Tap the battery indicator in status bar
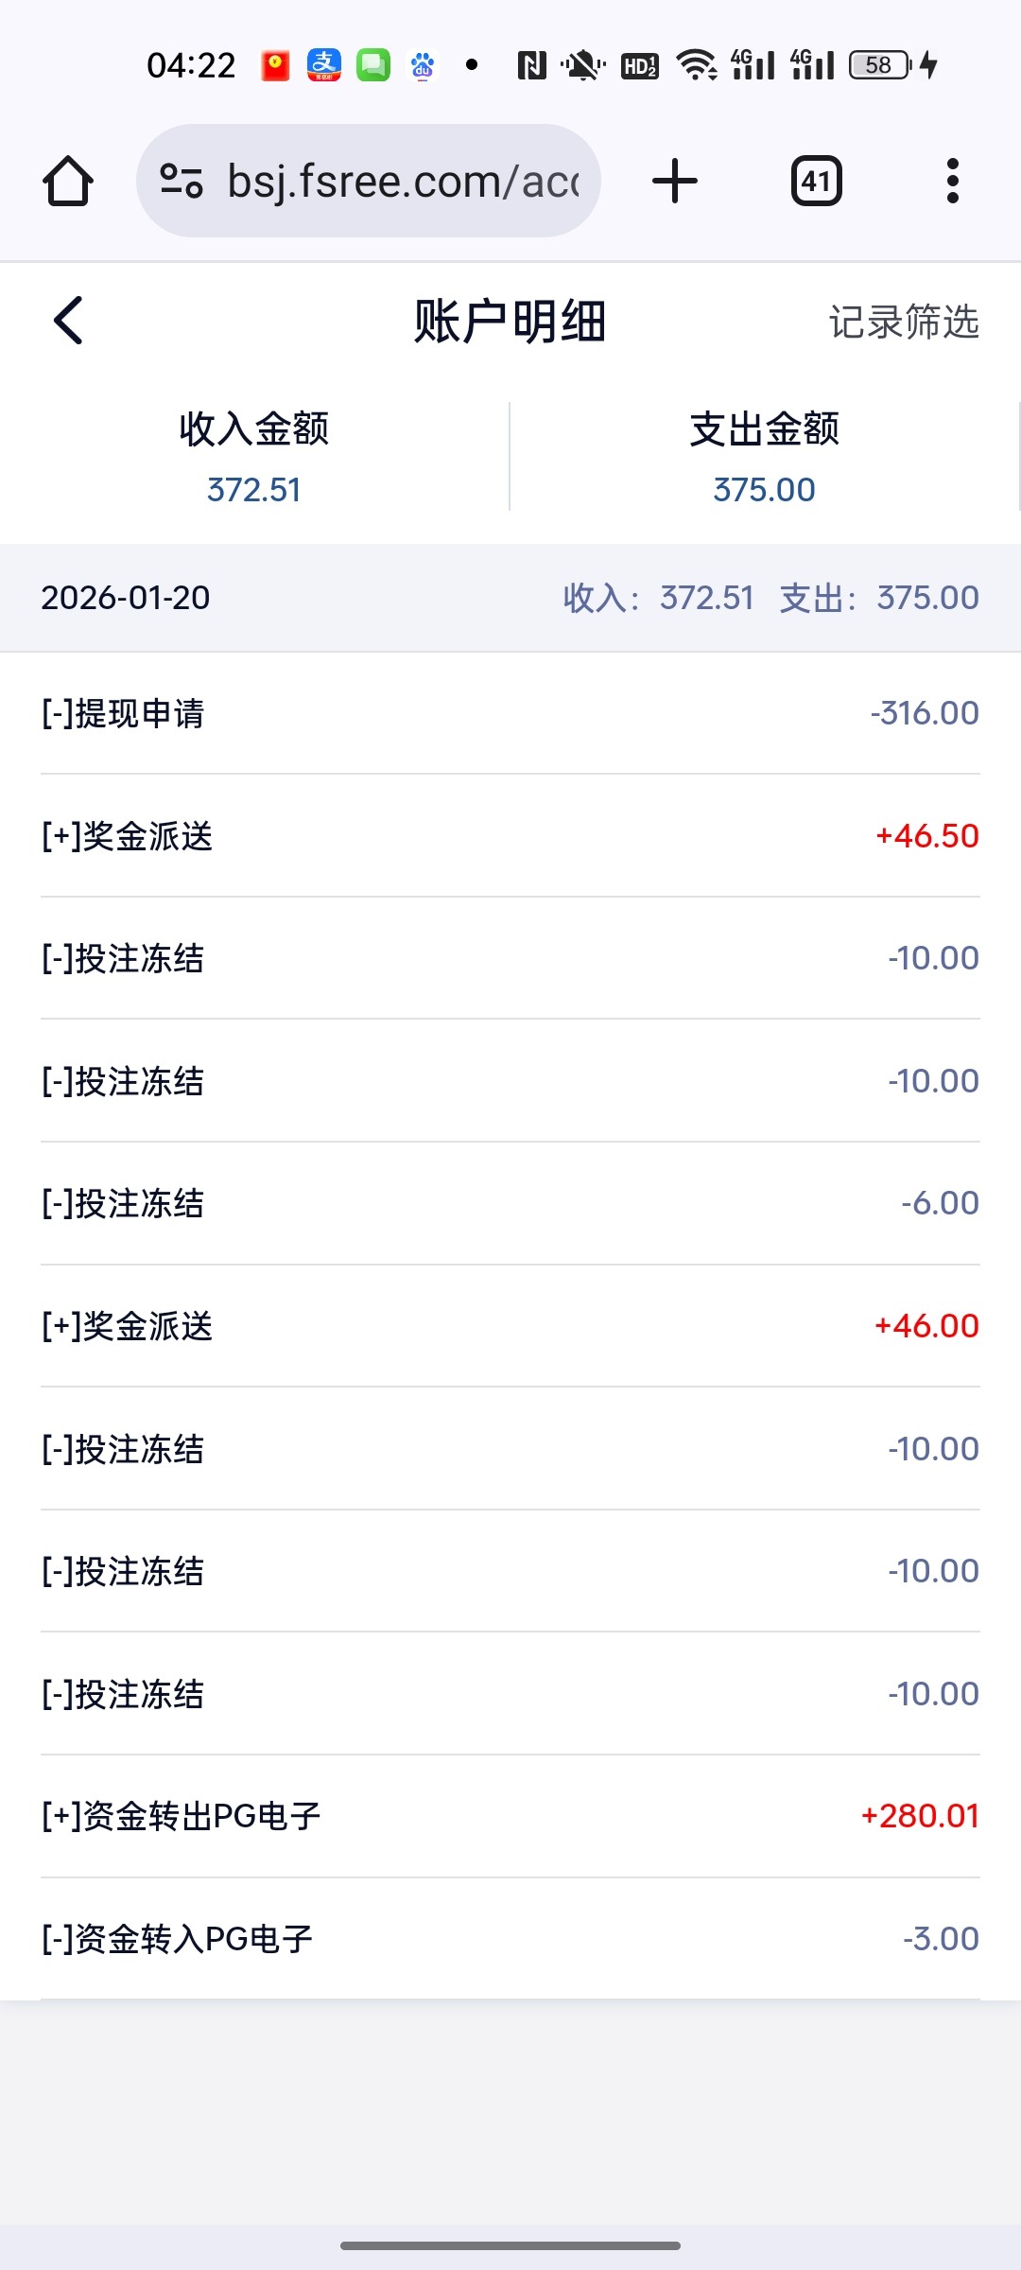The image size is (1021, 2270). [880, 65]
